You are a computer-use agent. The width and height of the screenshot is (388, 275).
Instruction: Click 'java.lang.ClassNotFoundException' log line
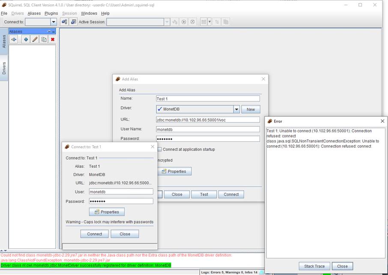click(x=55, y=260)
